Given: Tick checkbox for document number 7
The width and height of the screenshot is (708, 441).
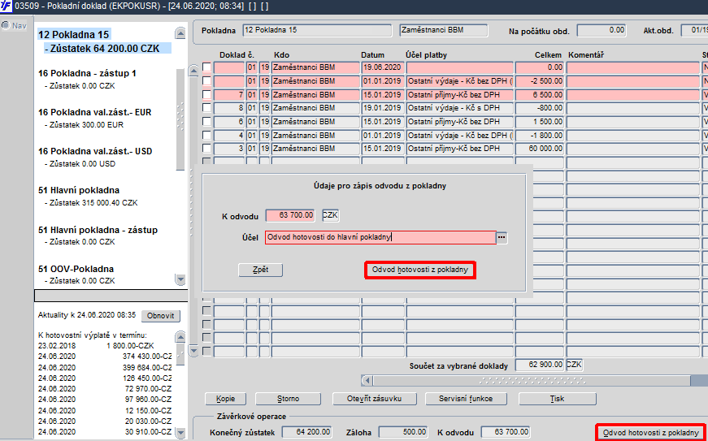Looking at the screenshot, I should (206, 95).
